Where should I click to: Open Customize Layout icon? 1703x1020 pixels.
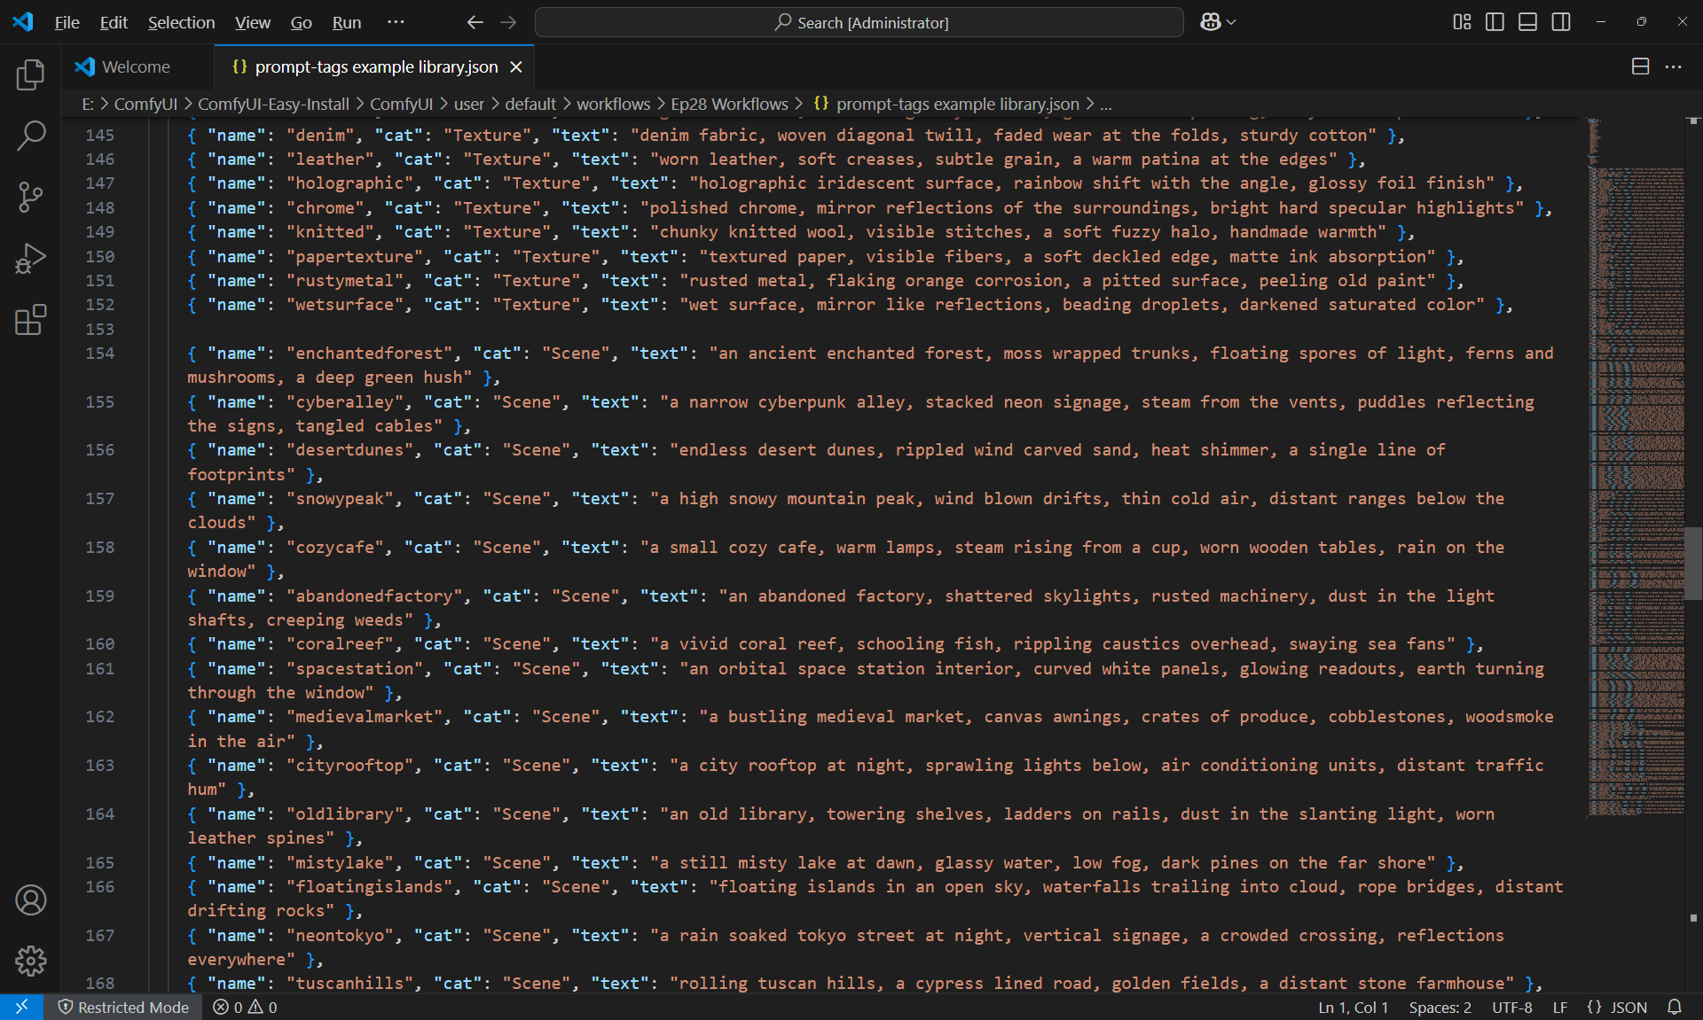pyautogui.click(x=1463, y=22)
